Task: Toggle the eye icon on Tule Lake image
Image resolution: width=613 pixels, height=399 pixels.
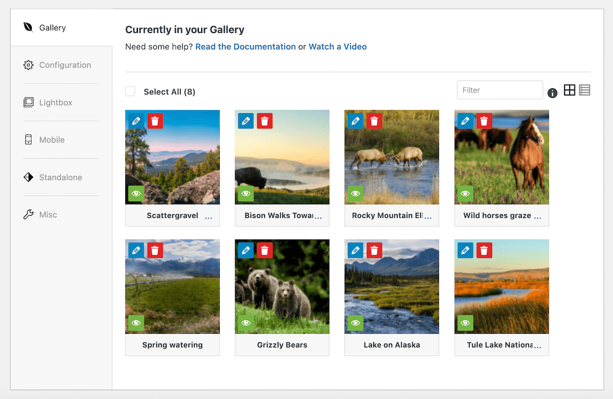Action: pos(465,323)
